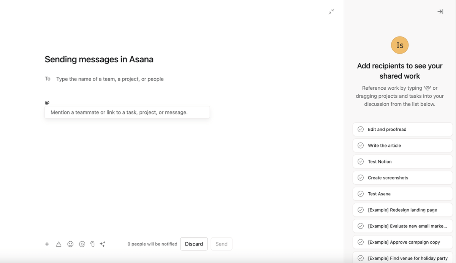The height and width of the screenshot is (263, 456).
Task: Open text formatting with the A icon
Action: click(59, 244)
